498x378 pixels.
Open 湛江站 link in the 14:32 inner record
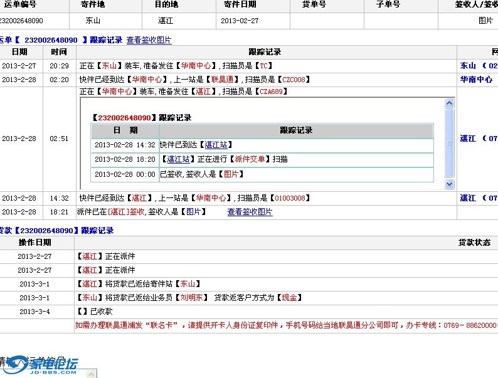216,145
